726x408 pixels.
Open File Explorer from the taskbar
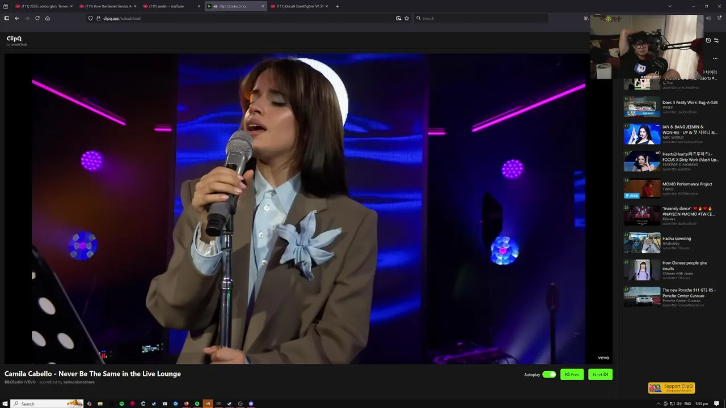click(x=100, y=403)
